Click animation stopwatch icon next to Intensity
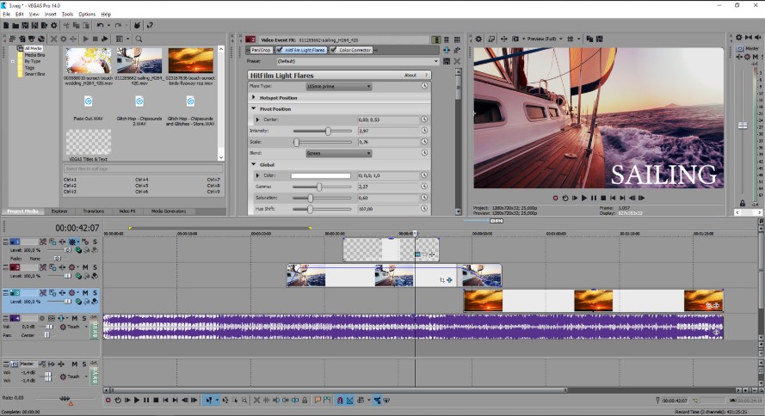This screenshot has width=765, height=416. [x=424, y=131]
